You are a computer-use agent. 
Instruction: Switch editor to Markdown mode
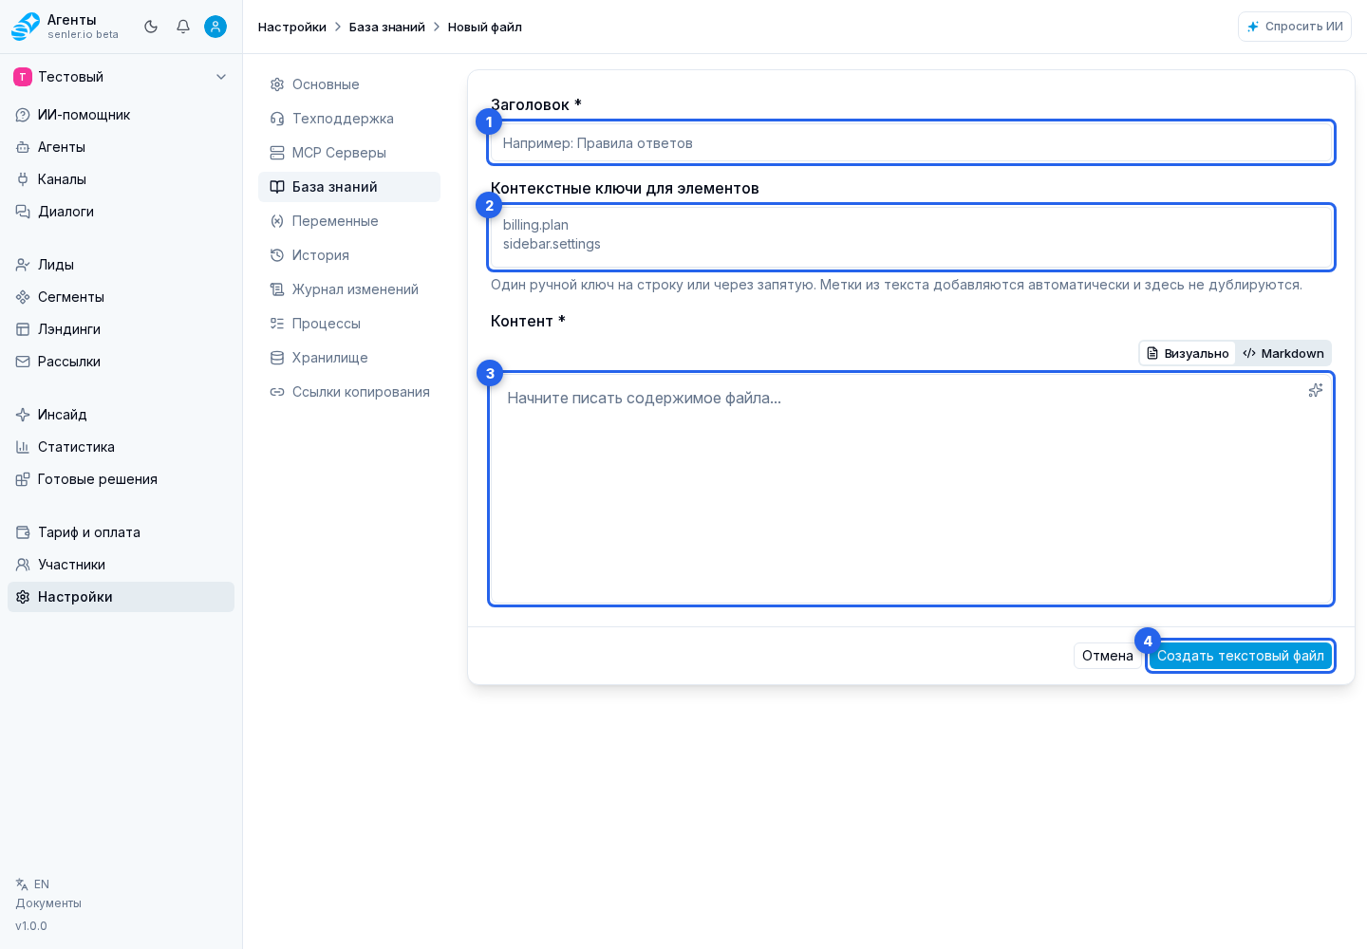click(x=1283, y=353)
